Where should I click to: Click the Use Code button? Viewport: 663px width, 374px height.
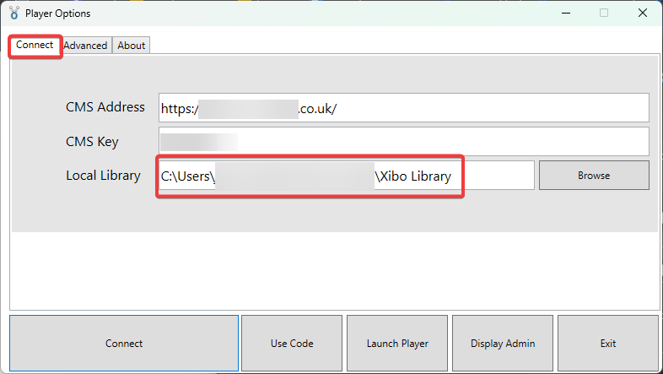292,344
